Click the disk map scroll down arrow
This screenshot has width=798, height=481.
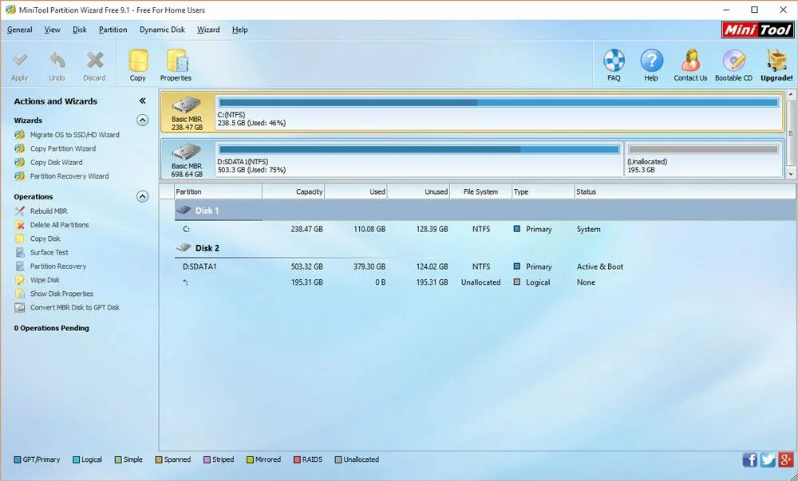(x=792, y=174)
